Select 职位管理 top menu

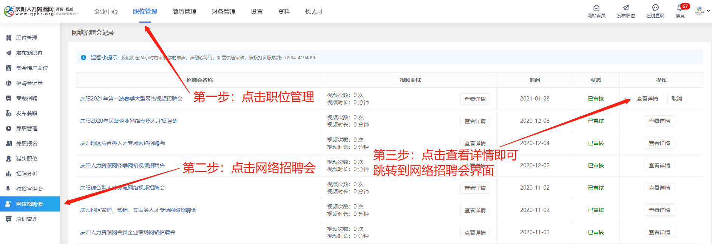[x=145, y=11]
